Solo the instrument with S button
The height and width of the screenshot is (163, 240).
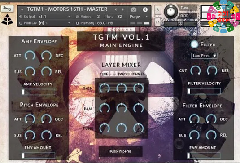[157, 9]
